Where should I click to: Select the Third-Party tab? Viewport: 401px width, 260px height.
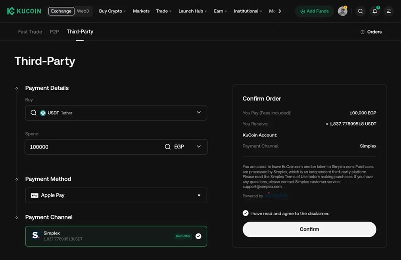[80, 32]
